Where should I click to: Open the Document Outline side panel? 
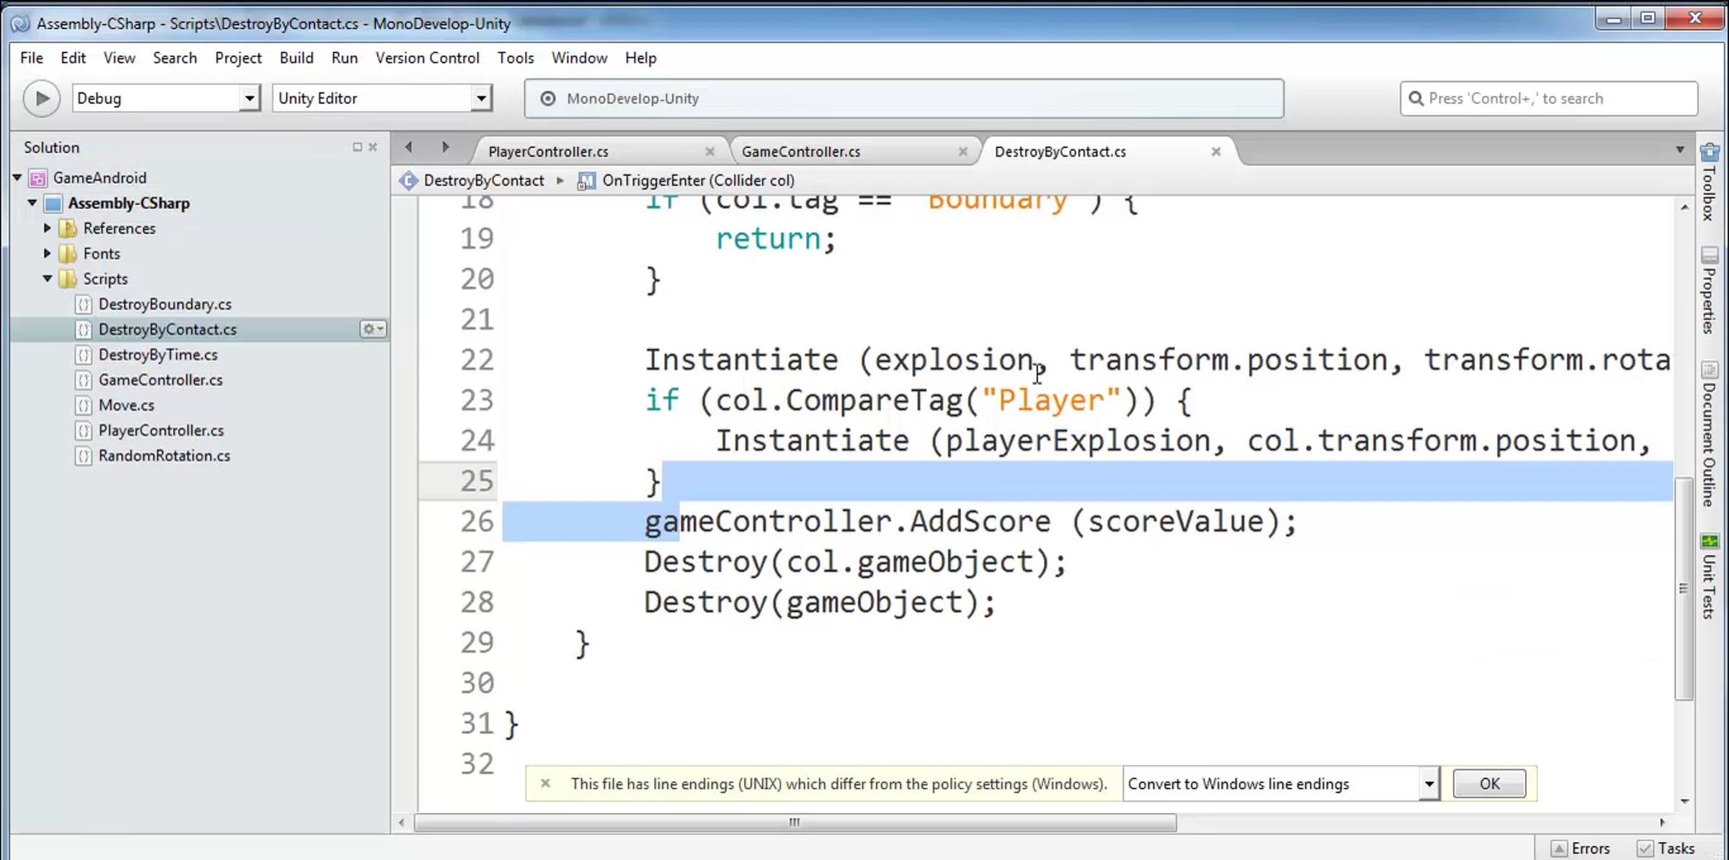1709,434
